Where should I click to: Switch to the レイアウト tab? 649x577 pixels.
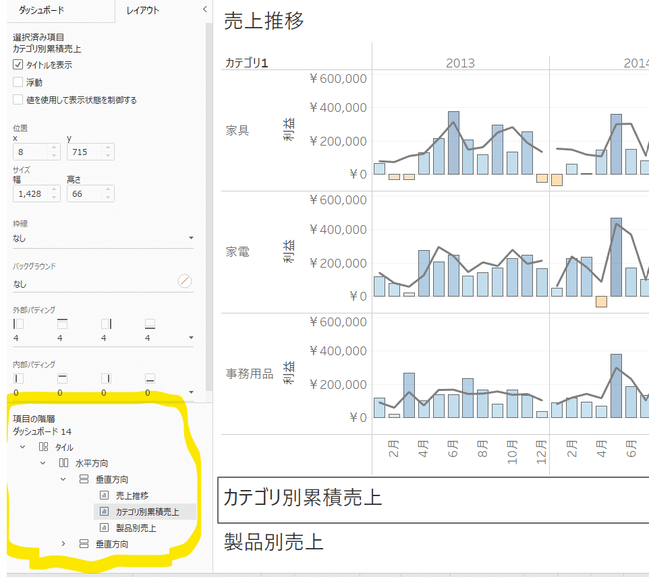click(x=143, y=10)
